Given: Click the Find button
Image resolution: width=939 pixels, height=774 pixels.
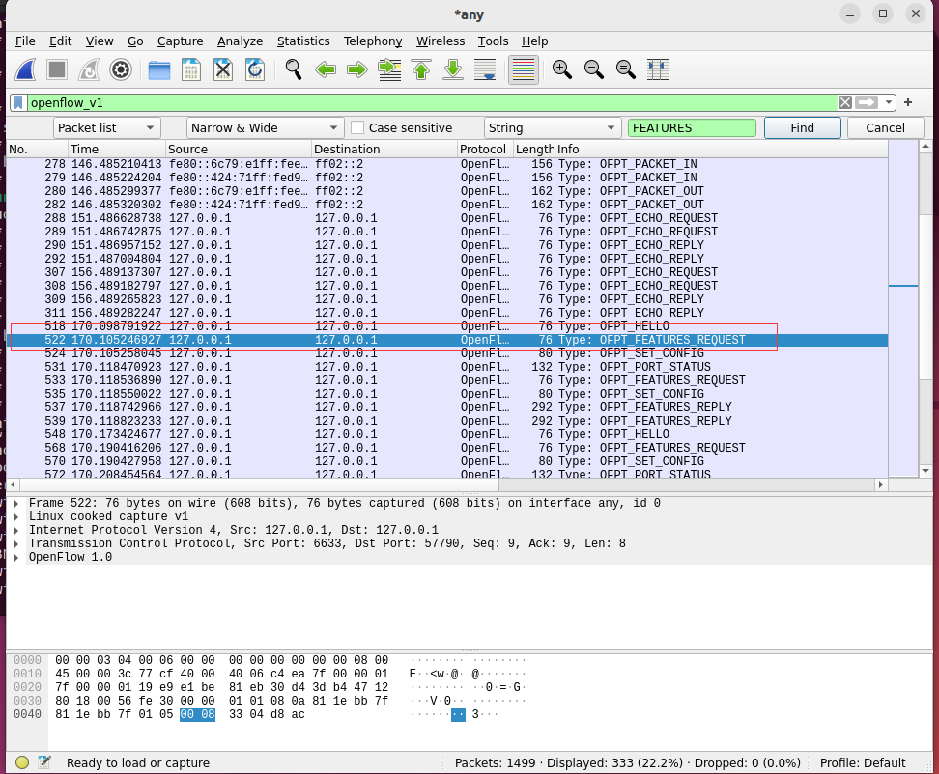Looking at the screenshot, I should (x=802, y=128).
